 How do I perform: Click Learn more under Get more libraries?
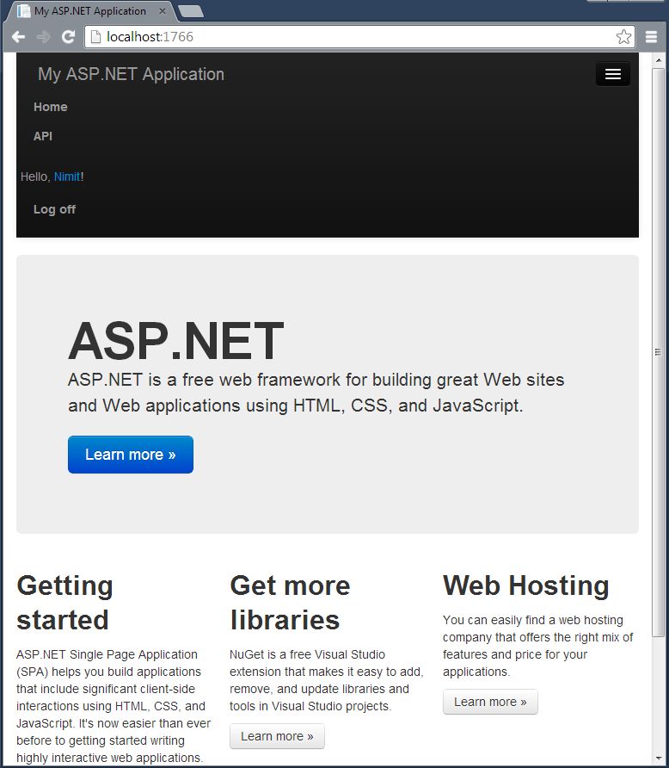click(x=277, y=736)
